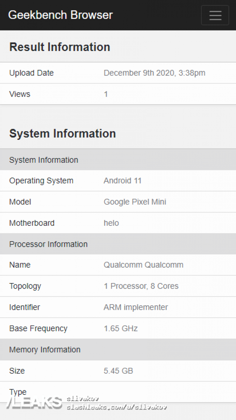Select the 1.65 GHz base frequency value
This screenshot has width=236, height=420.
[x=121, y=328]
